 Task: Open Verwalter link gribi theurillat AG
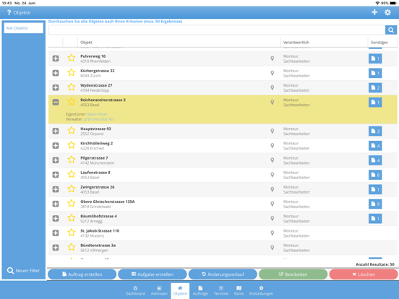(x=98, y=119)
